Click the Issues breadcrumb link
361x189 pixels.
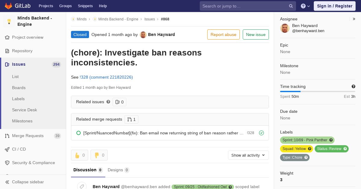(x=150, y=19)
